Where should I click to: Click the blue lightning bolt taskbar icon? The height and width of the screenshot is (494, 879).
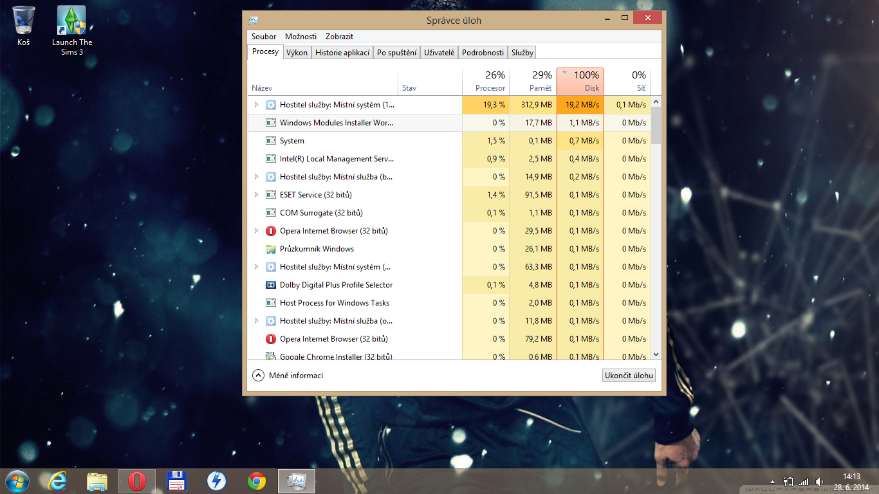point(216,480)
